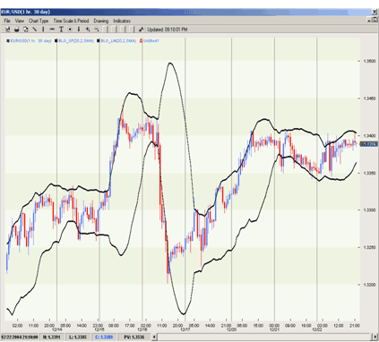Image resolution: width=379 pixels, height=342 pixels.
Task: Click the copy chart toolbar icon
Action: click(26, 30)
